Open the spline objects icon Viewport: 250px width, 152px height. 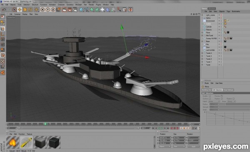pos(86,10)
